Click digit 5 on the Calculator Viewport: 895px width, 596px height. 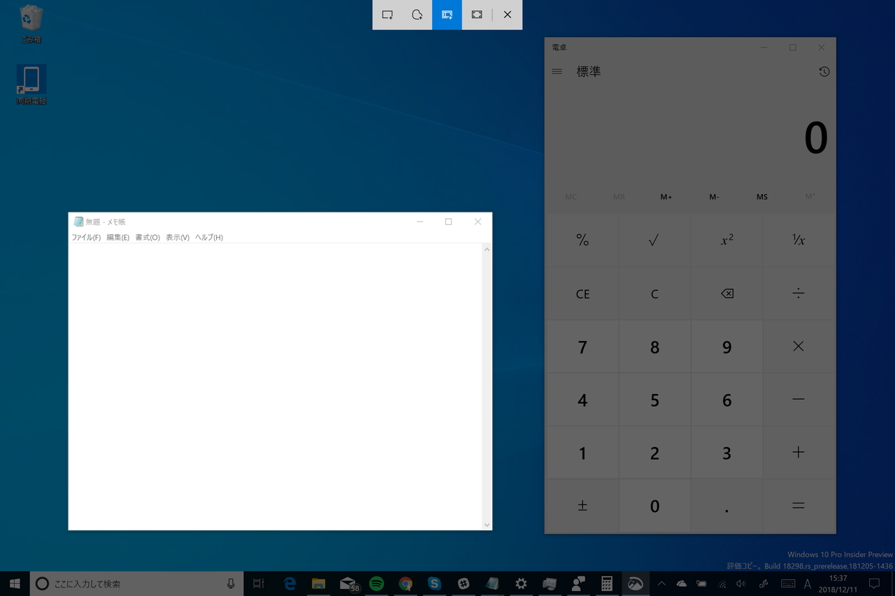[654, 400]
